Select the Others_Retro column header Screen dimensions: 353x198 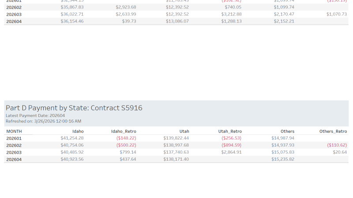click(x=333, y=131)
